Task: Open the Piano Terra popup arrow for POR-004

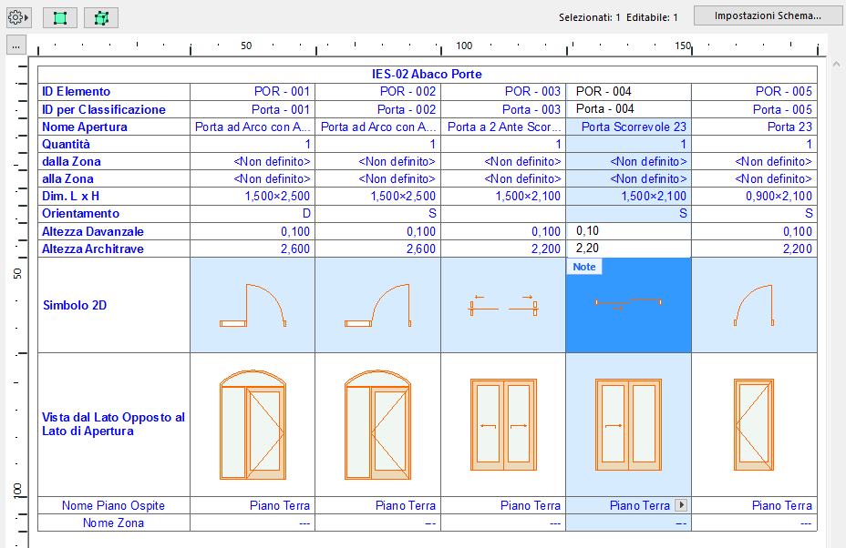Action: click(x=680, y=505)
